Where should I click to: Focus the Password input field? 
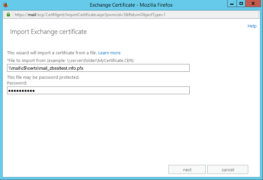tap(98, 91)
